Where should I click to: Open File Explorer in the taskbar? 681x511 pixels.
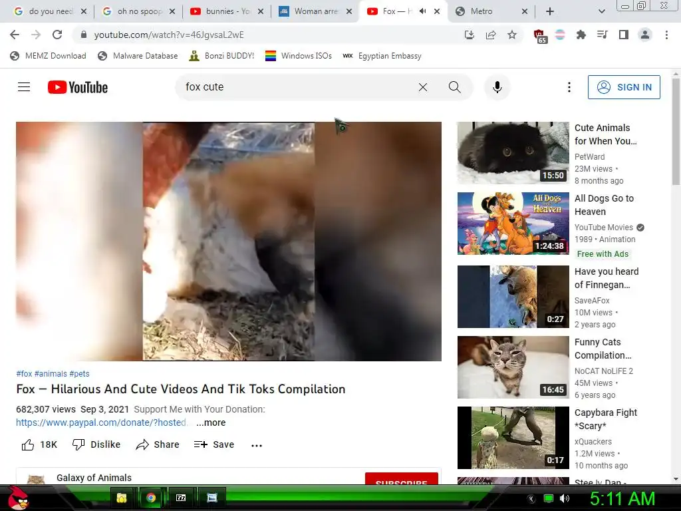[122, 498]
